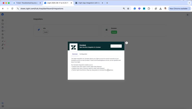This screenshot has width=192, height=109.
Task: Select the Overview tab
Action: click(75, 54)
